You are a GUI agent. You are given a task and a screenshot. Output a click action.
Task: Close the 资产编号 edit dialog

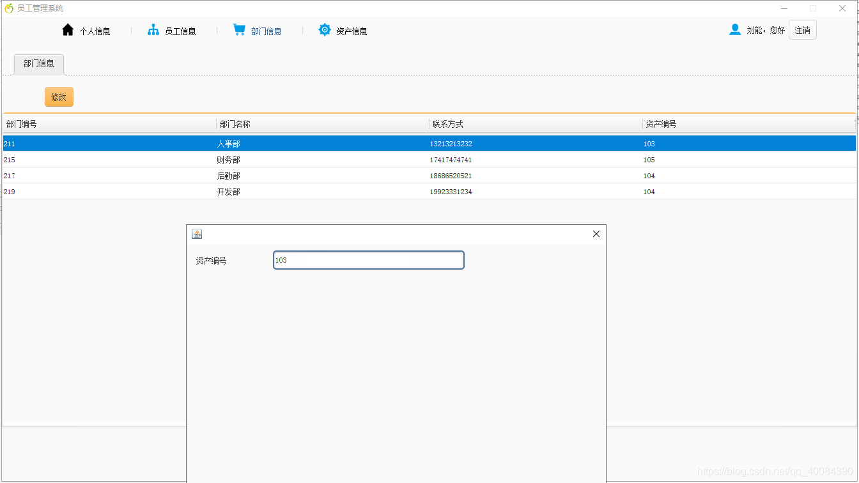coord(596,234)
